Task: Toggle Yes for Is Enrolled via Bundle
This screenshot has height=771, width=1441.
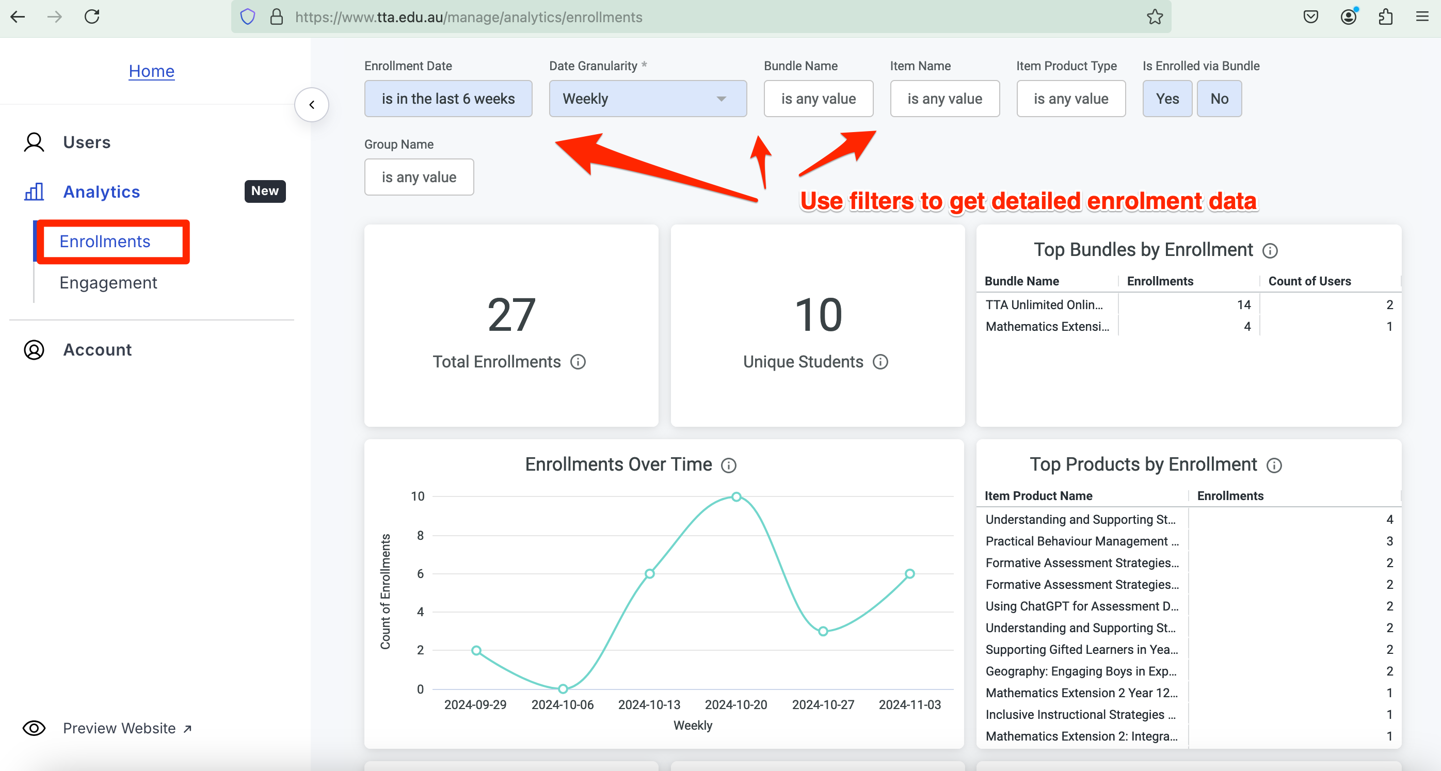Action: click(x=1167, y=99)
